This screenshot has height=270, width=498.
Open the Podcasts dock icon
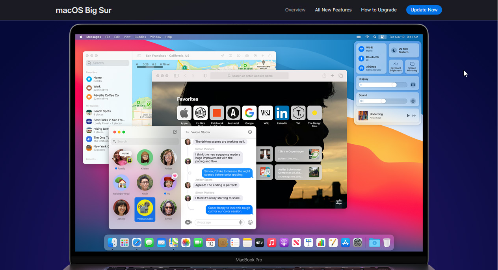point(284,243)
